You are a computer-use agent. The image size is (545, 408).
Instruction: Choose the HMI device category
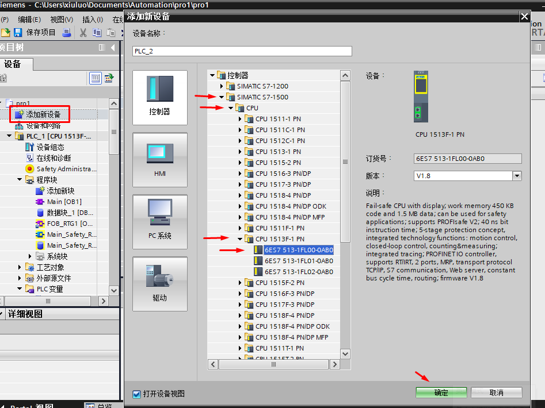pyautogui.click(x=159, y=159)
